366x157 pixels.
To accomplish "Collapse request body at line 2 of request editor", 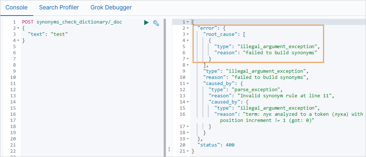I will click(18, 28).
